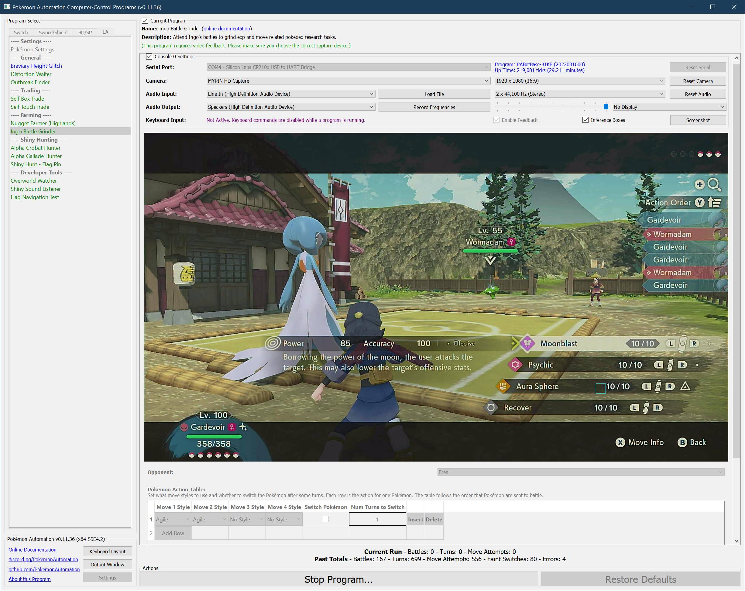Click the Recover move type icon
Viewport: 745px width, 591px height.
click(x=491, y=407)
